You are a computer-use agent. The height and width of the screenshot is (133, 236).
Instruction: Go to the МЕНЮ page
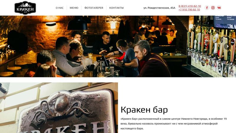click(74, 8)
